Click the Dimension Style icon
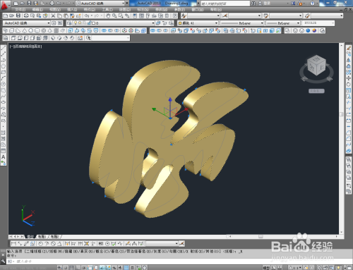The image size is (353, 270). point(225,16)
